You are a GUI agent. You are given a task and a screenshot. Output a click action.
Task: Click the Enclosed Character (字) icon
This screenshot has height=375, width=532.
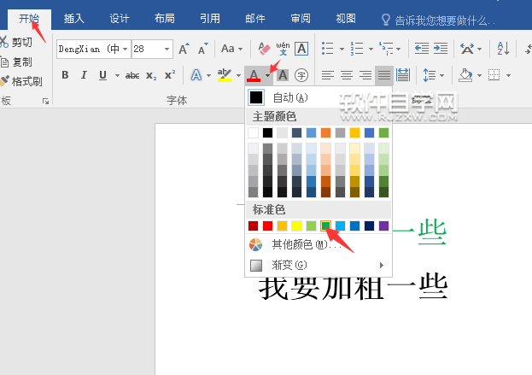pos(301,75)
